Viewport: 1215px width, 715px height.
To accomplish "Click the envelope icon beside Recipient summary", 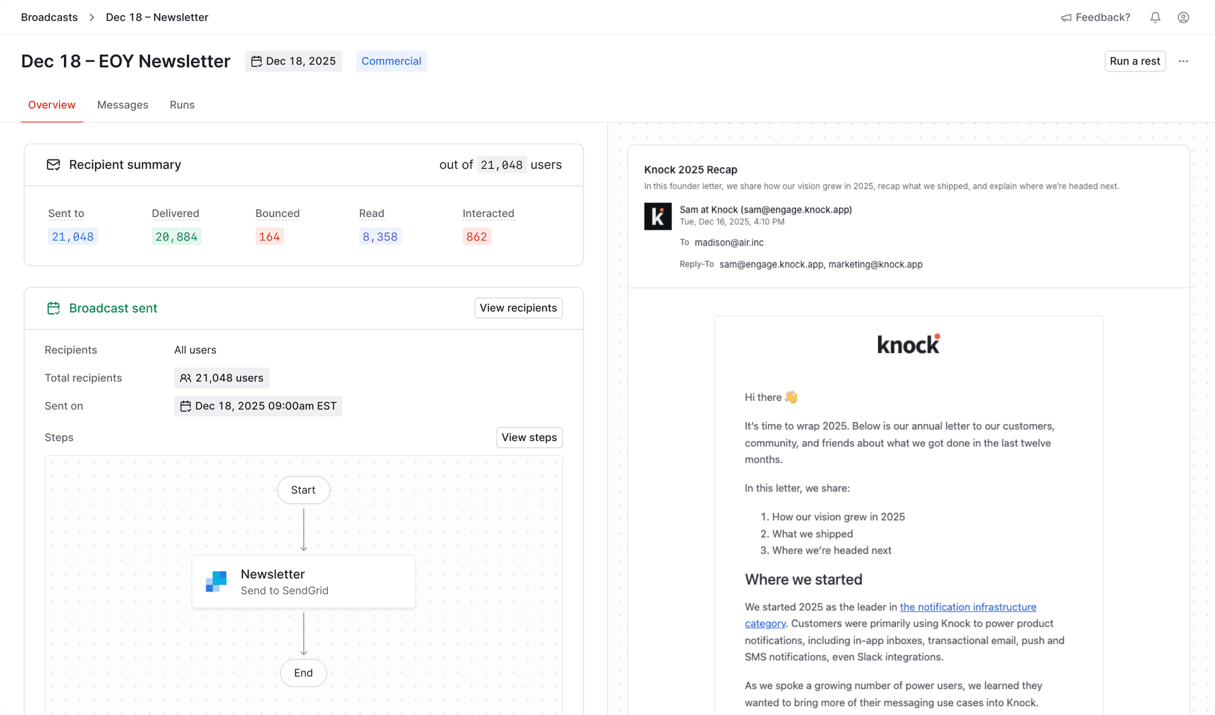I will (x=53, y=165).
